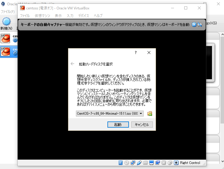
Task: Click the don't-show-again icon on the notification bar
Action: pos(200,24)
